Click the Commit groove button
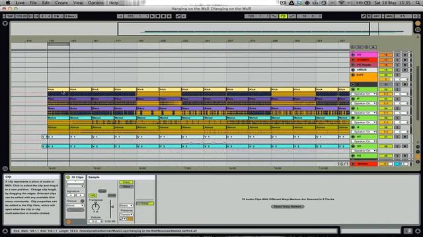Image resolution: width=423 pixels, height=237 pixels. tap(75, 210)
